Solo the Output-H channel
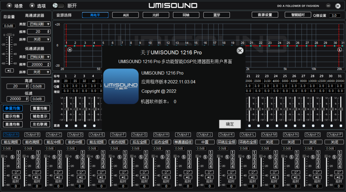The height and width of the screenshot is (192, 346). (x=162, y=157)
